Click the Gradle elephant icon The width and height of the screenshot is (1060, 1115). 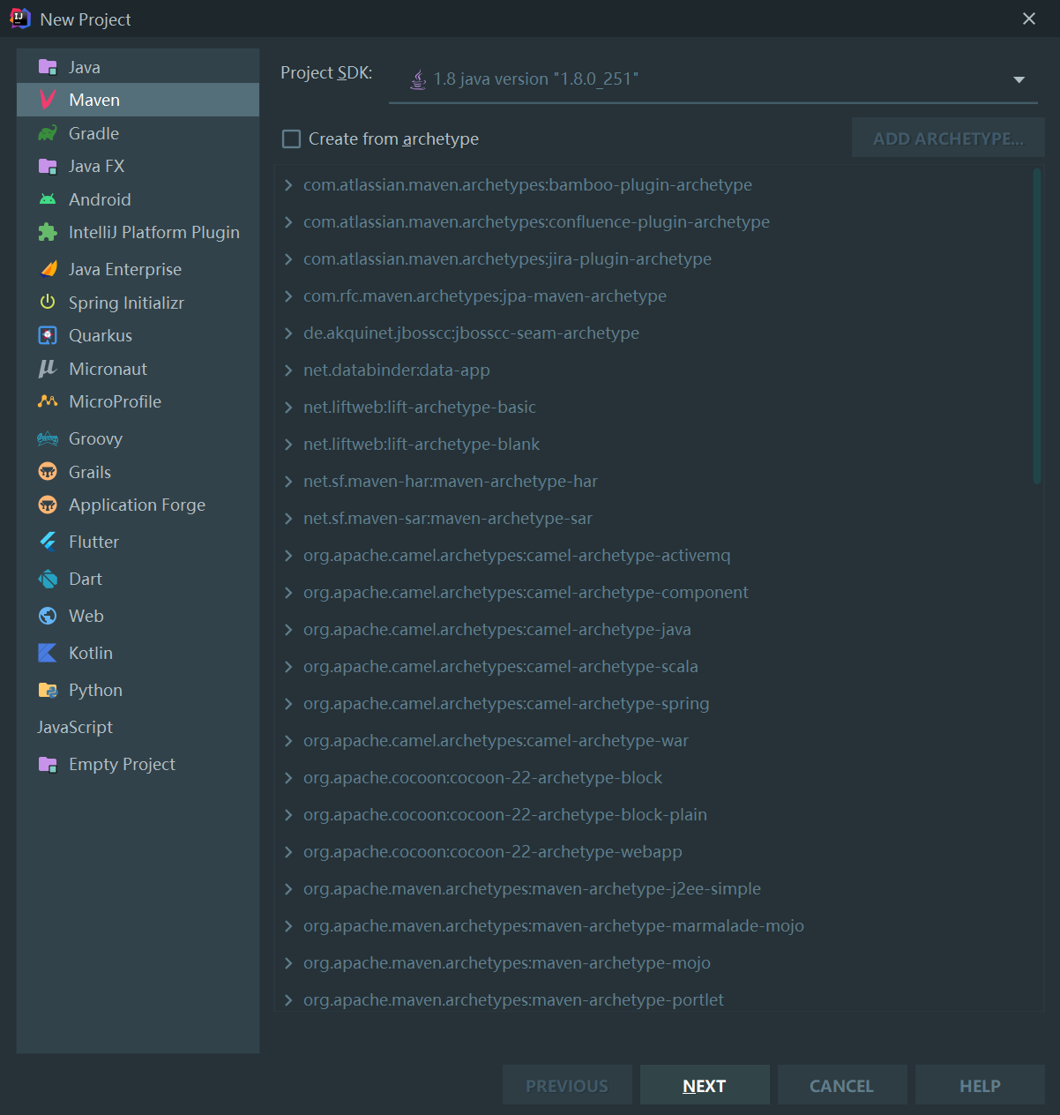[x=48, y=133]
